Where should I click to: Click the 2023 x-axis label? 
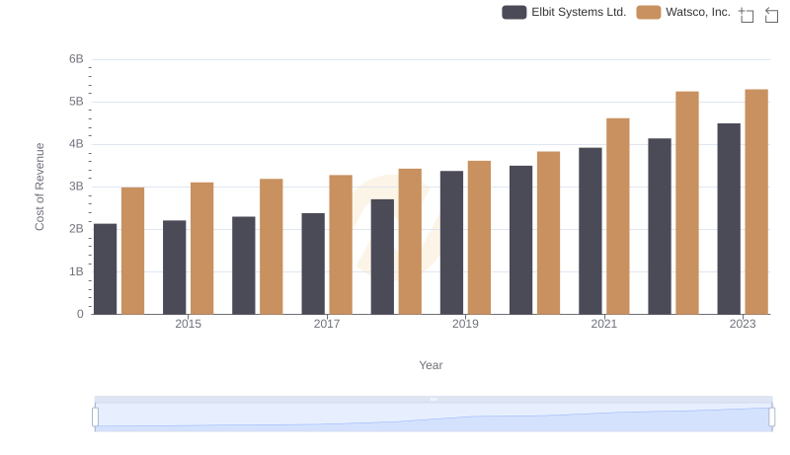(743, 324)
